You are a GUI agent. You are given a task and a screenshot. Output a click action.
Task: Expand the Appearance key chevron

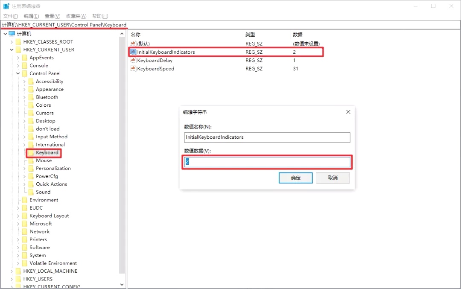click(24, 89)
